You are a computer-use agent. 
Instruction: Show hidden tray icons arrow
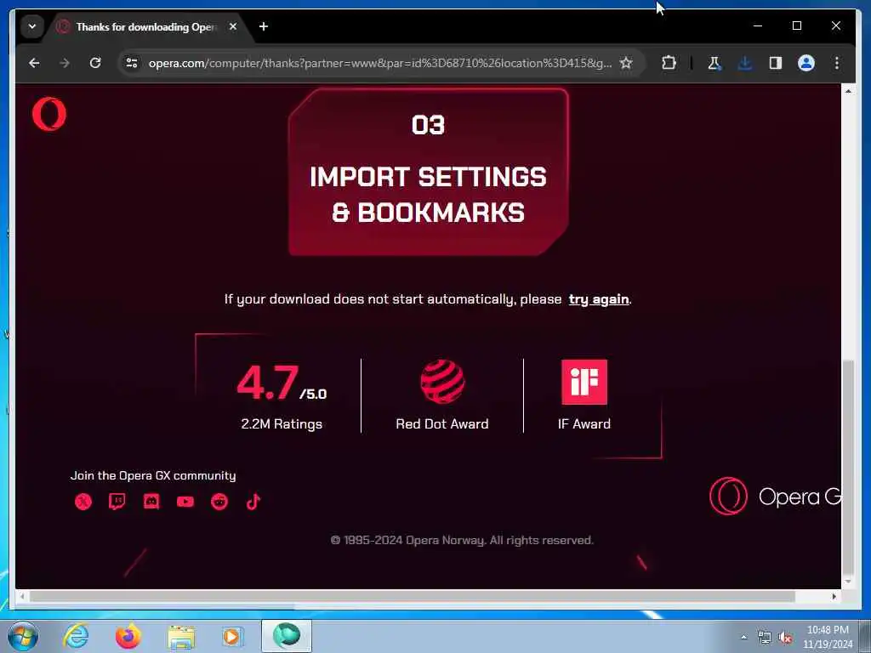pos(743,638)
